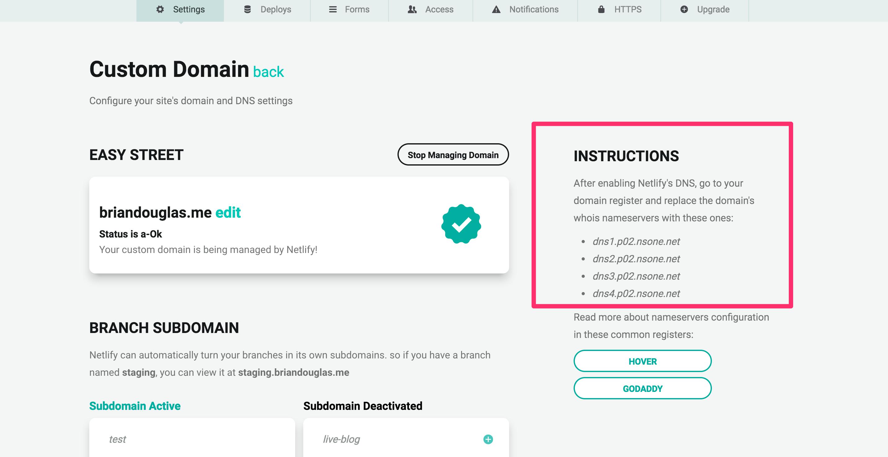Click the Notifications warning icon
This screenshot has width=888, height=457.
(x=494, y=9)
